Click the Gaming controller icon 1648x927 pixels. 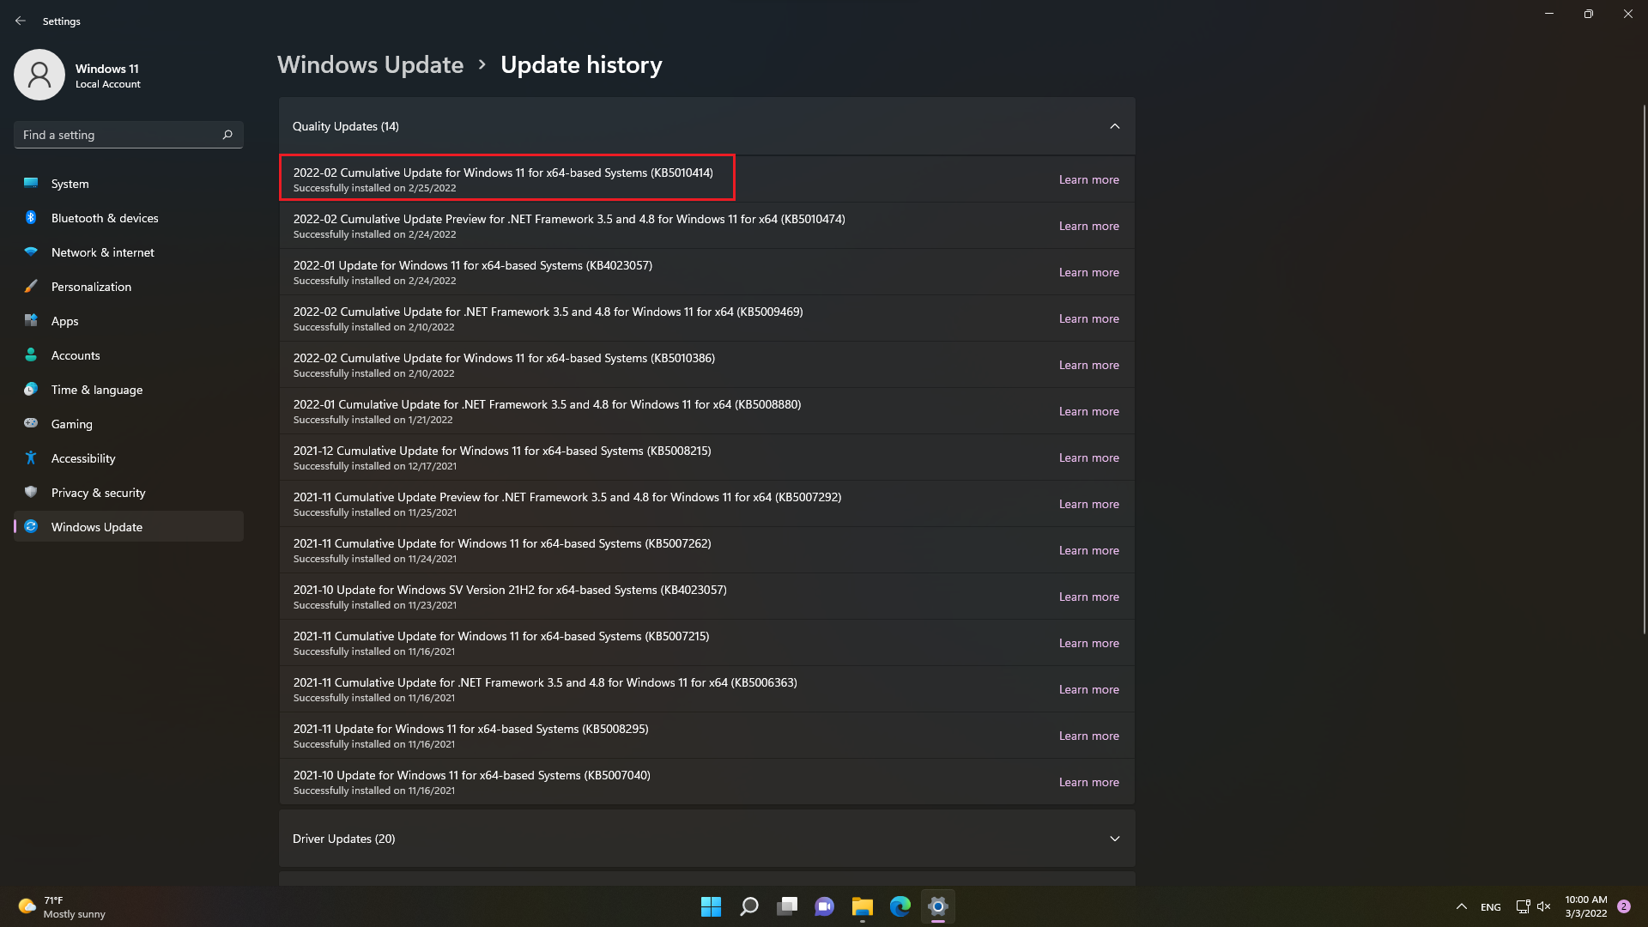31,423
